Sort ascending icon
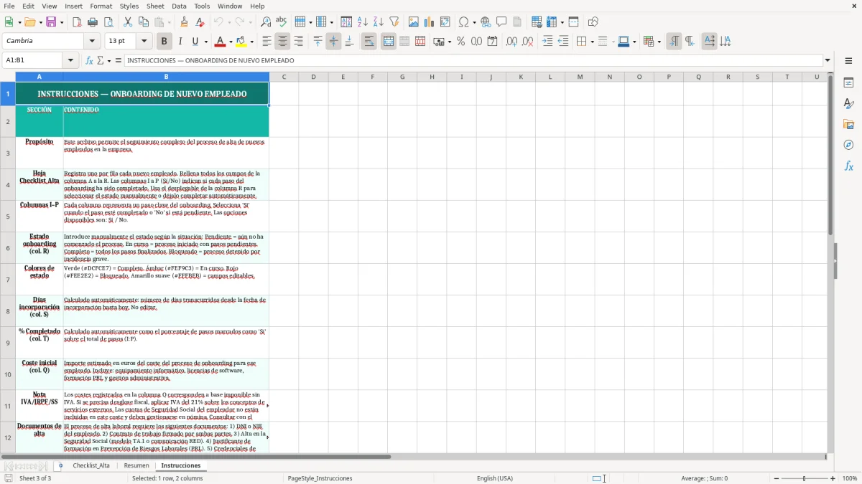862x484 pixels. point(363,22)
